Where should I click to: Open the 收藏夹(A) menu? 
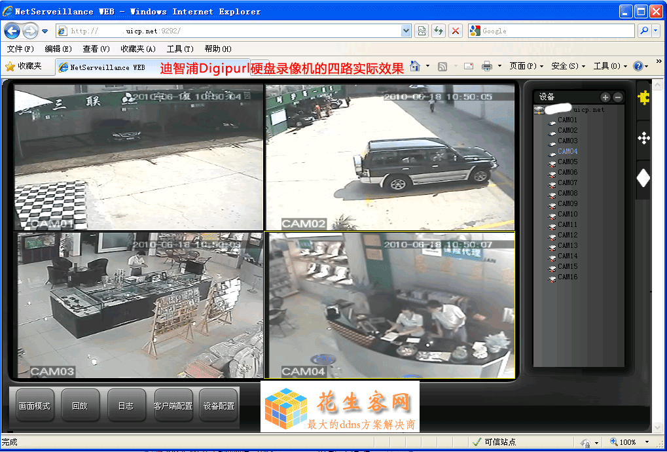pos(138,49)
